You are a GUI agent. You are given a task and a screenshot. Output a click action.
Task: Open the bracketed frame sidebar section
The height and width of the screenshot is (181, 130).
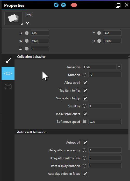[x=8, y=86]
